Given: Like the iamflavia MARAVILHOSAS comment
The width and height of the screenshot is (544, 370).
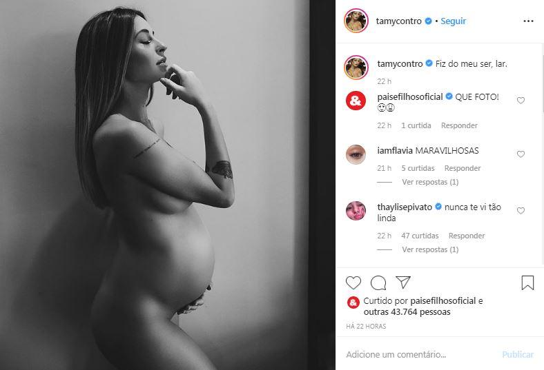Looking at the screenshot, I should tap(521, 154).
